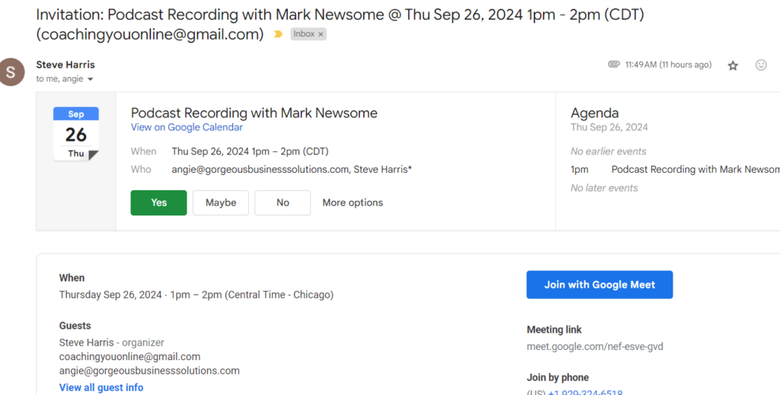RSVP Yes to the podcast recording
The image size is (780, 395).
point(158,202)
